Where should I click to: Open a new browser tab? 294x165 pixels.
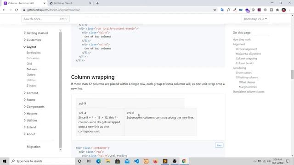[97, 3]
